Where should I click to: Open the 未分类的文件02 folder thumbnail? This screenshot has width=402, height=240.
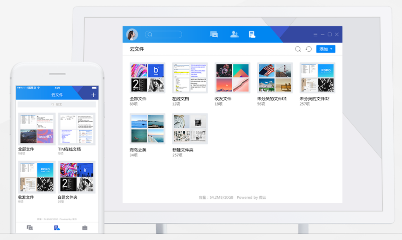click(317, 78)
